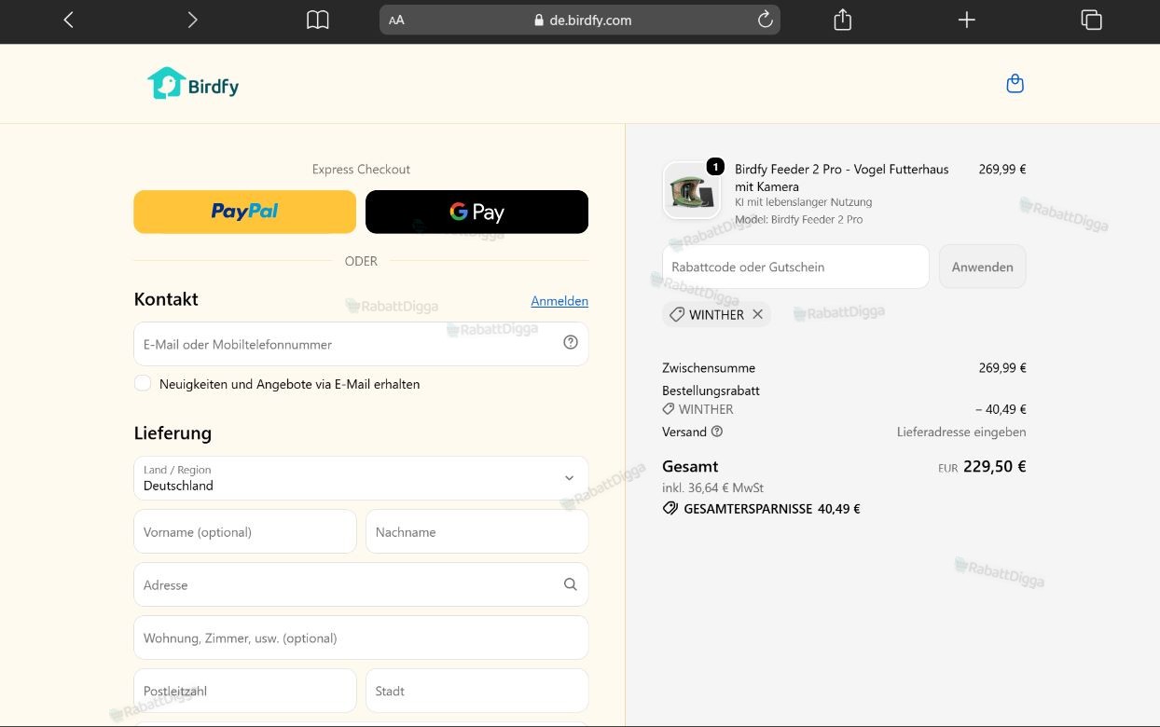Tap the Safari forward arrow

pyautogui.click(x=192, y=20)
